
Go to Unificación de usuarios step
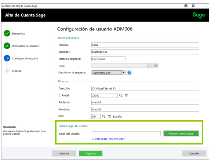pos(26,46)
